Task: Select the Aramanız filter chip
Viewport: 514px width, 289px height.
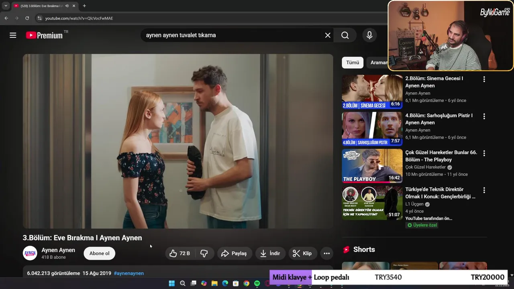Action: [377, 63]
